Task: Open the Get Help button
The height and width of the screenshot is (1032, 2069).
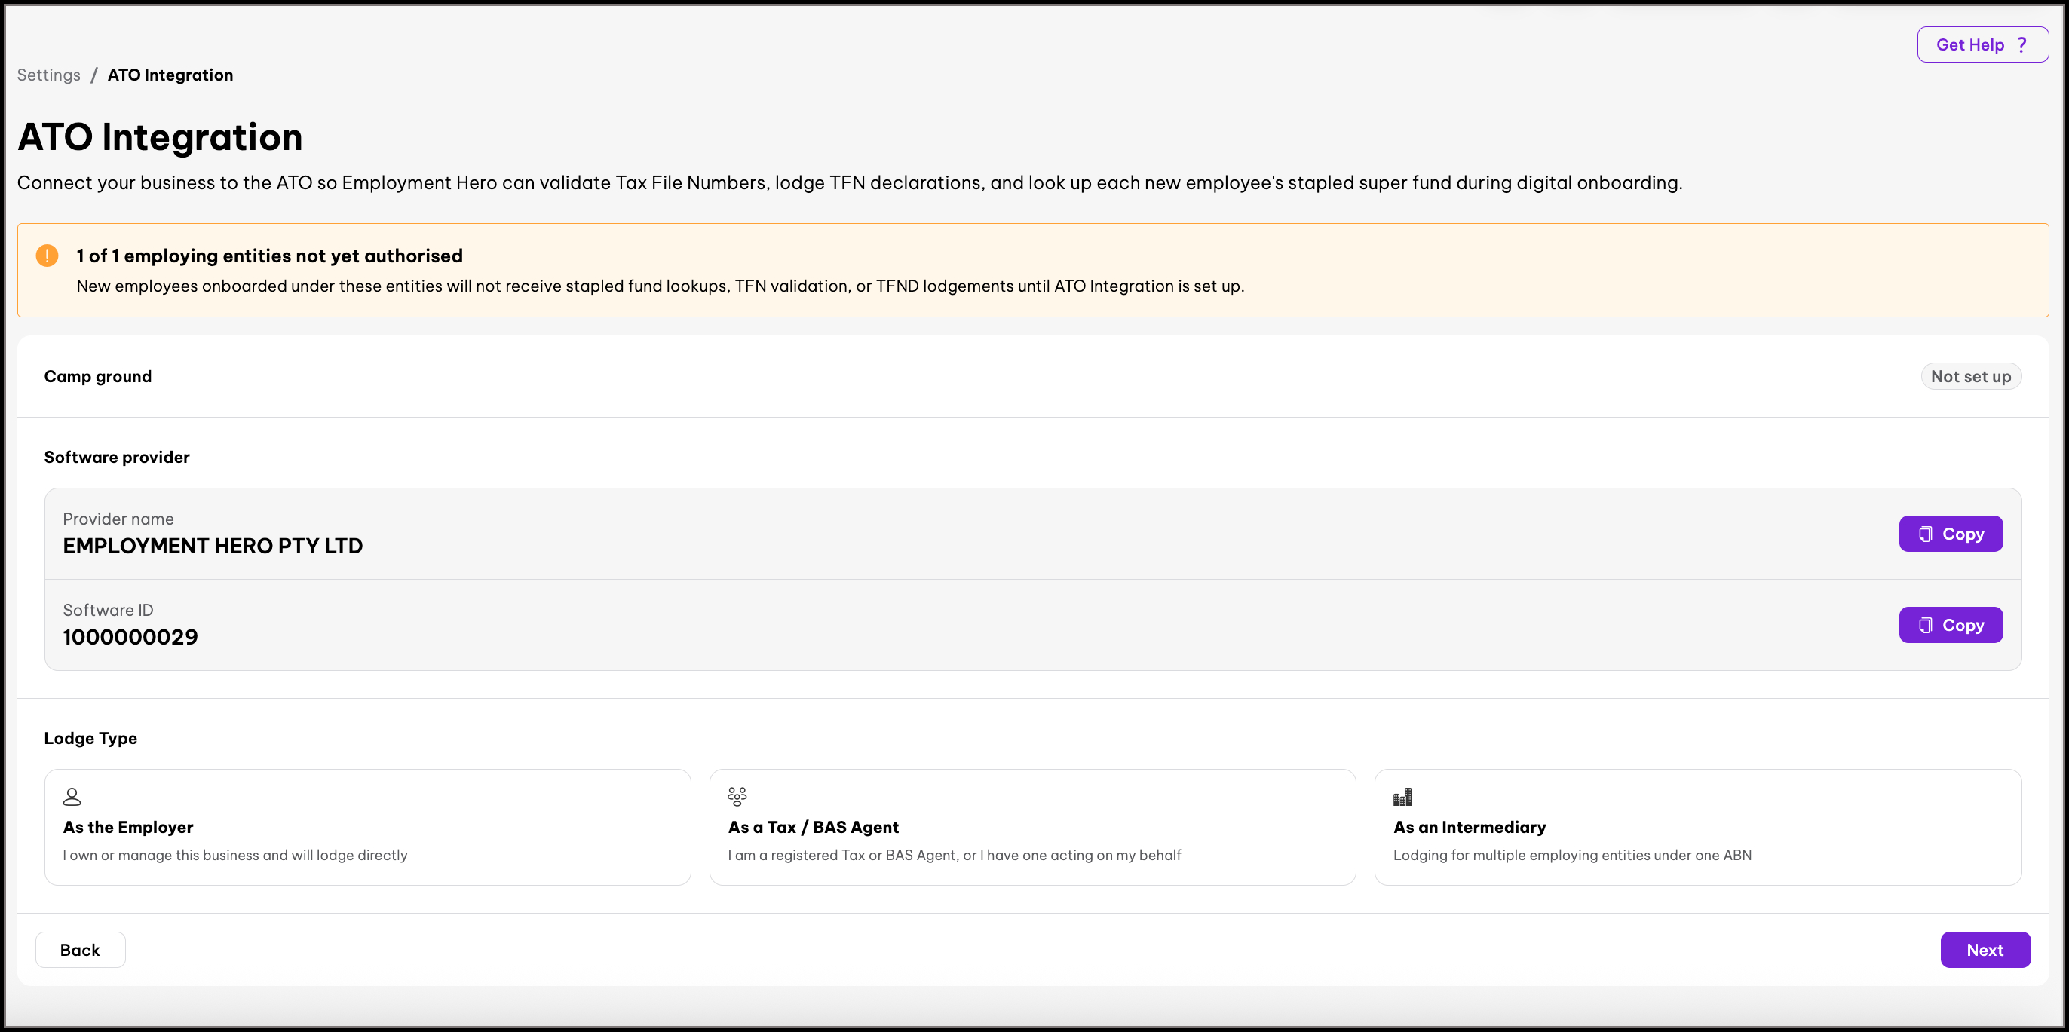Action: click(1982, 45)
